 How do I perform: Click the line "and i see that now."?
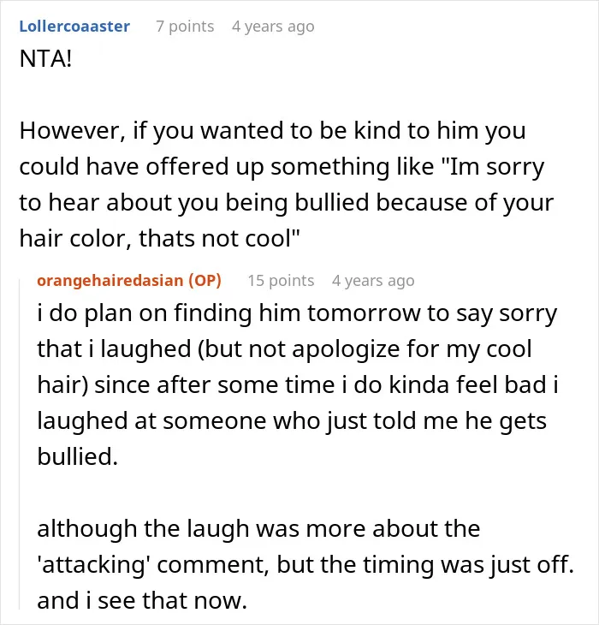142,601
